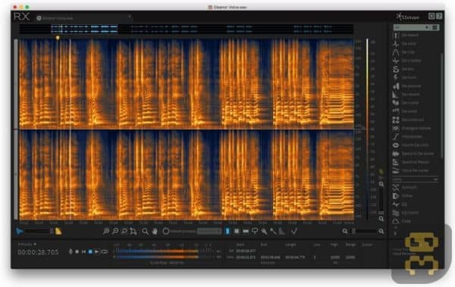455x287 pixels.
Task: Open the De-click module
Action: [x=405, y=44]
